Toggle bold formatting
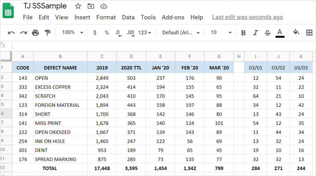The height and width of the screenshot is (176, 316). click(244, 32)
